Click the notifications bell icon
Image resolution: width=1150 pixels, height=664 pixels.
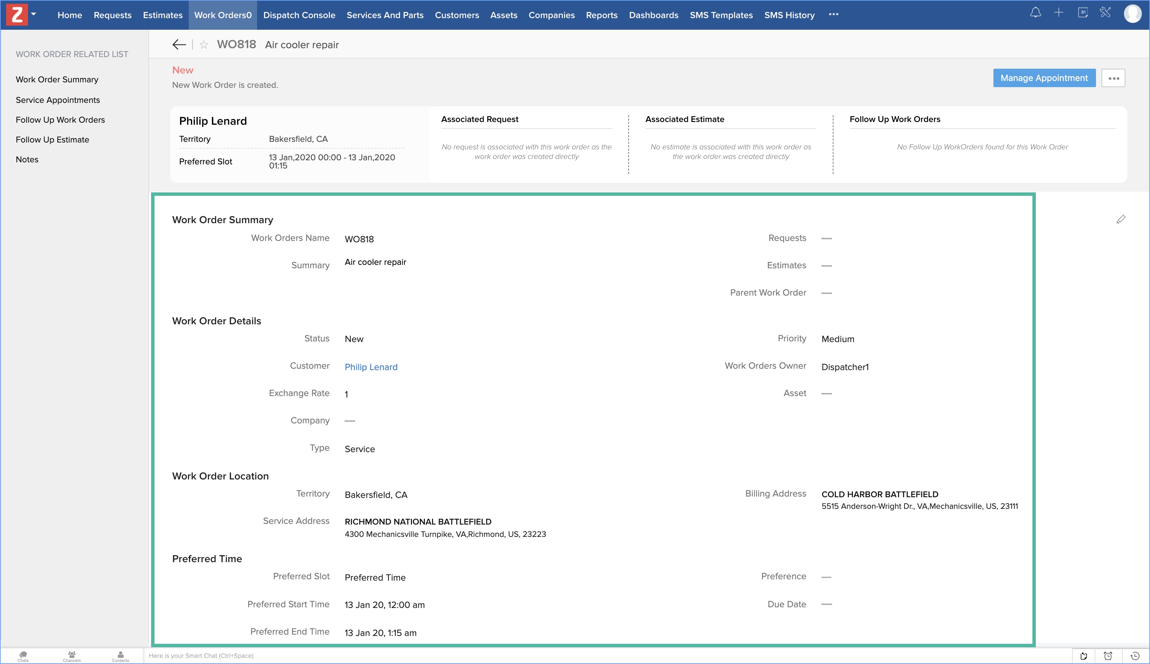click(1035, 13)
